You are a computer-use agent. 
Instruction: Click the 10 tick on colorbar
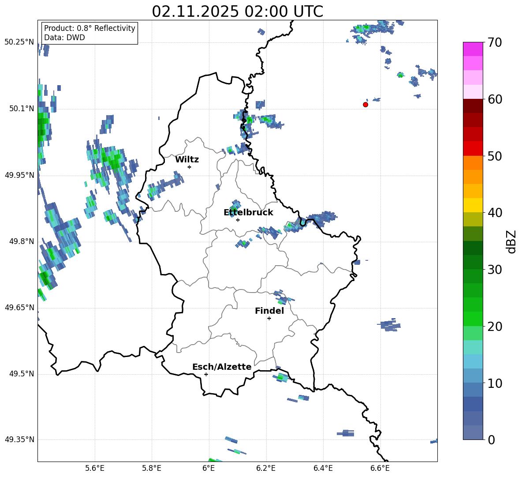pyautogui.click(x=495, y=383)
